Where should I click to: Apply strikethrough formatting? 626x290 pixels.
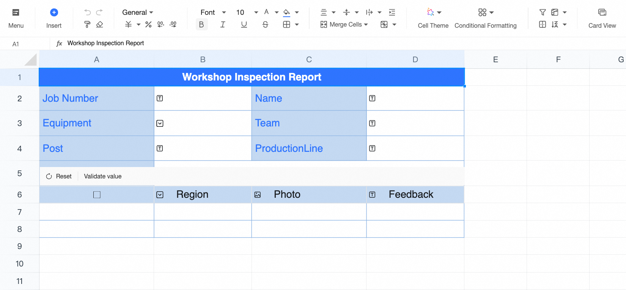[x=265, y=25]
